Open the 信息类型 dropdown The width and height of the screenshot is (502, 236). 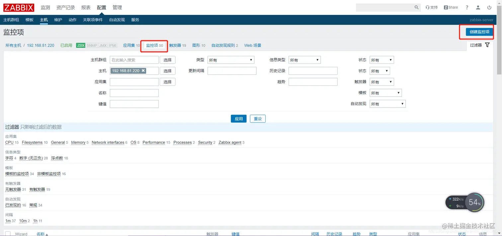coord(304,60)
